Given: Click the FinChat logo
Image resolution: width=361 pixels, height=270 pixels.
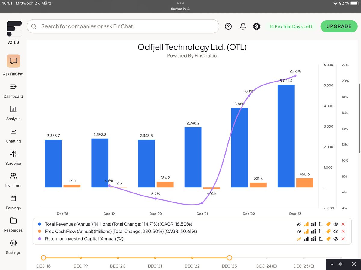Looking at the screenshot, I should coord(14,29).
